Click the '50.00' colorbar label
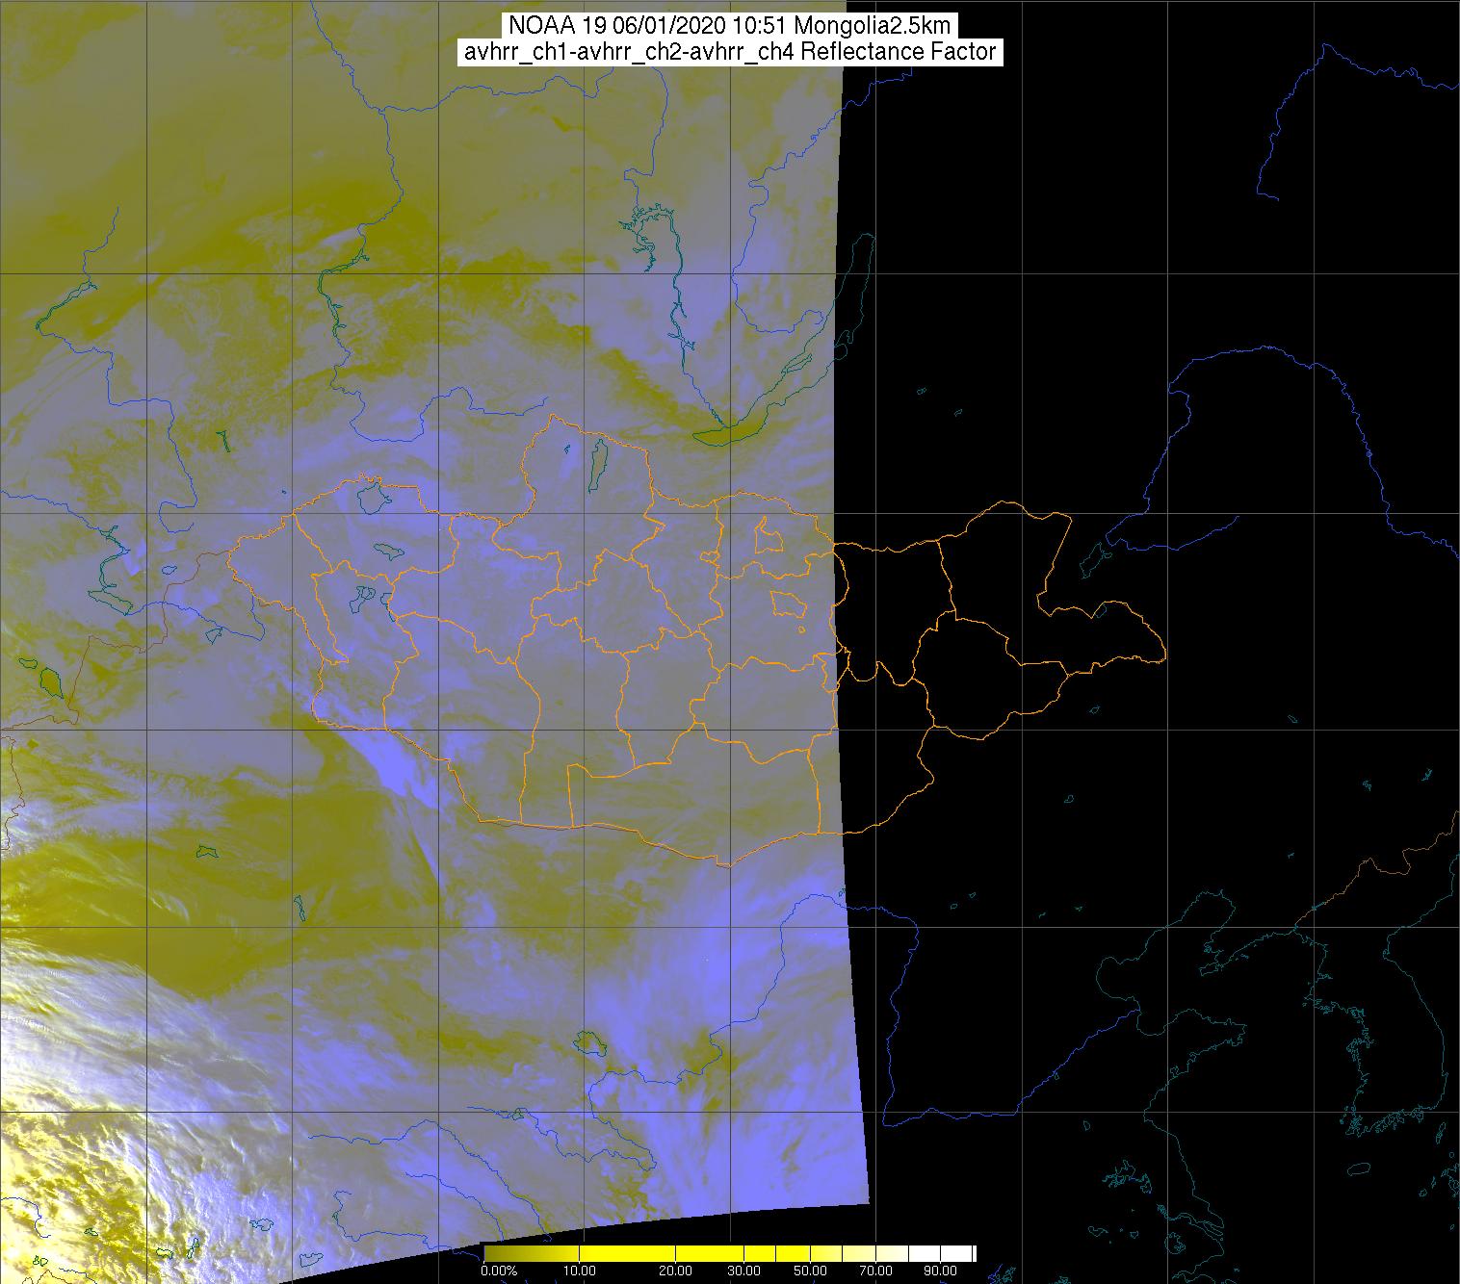Viewport: 1460px width, 1284px height. click(810, 1271)
